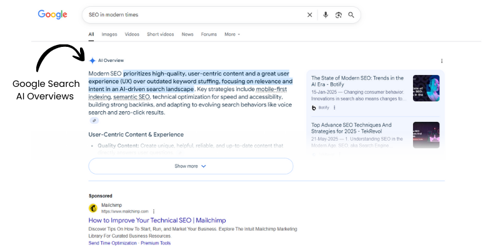Click the Mailchimp logo icon in ad
This screenshot has height=250, width=500.
click(93, 208)
